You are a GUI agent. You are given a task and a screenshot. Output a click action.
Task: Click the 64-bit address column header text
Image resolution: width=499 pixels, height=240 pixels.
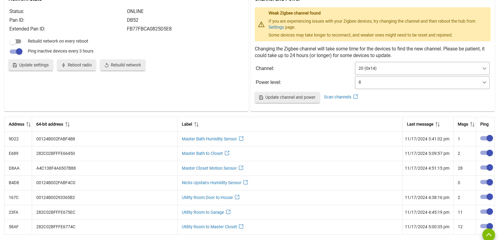50,124
